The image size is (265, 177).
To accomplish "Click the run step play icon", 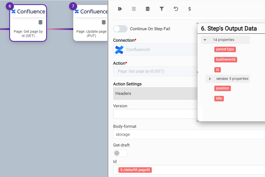I will pos(120,9).
